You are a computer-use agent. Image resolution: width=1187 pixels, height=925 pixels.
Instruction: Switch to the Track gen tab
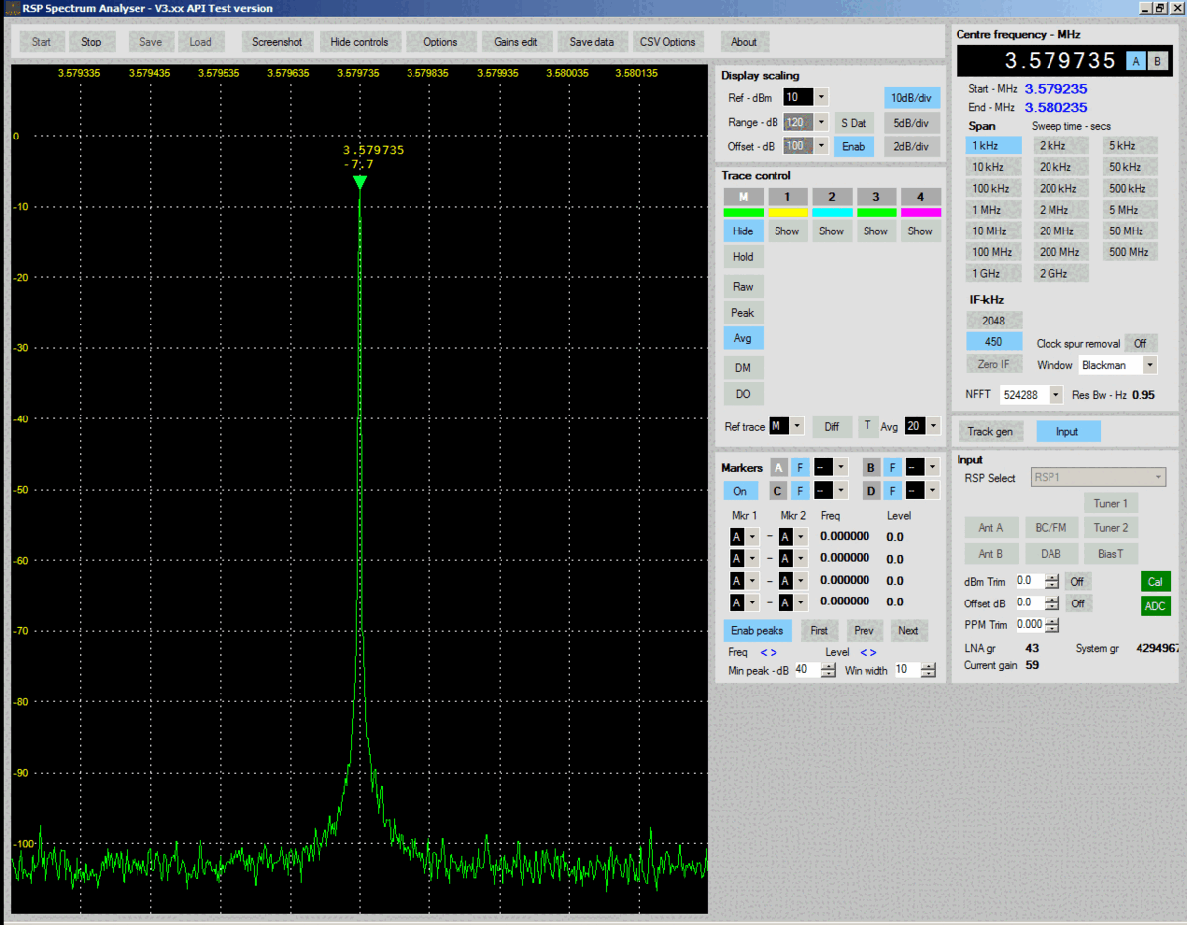pyautogui.click(x=990, y=431)
